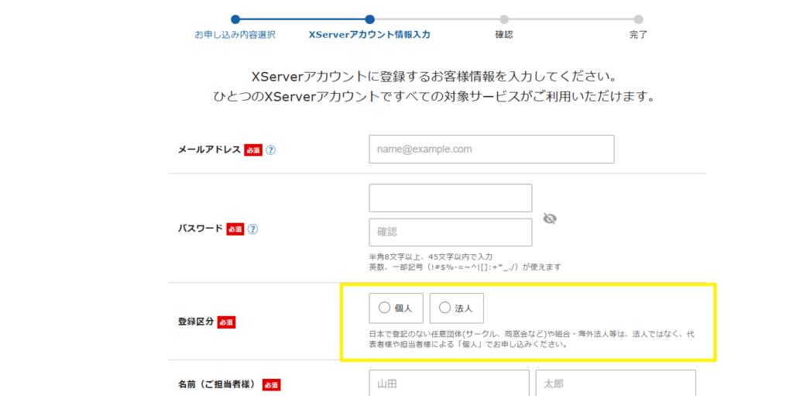Screen dimensions: 793x396
Task: Click the progress dot above お申し込み内容選択
Action: pos(235,19)
